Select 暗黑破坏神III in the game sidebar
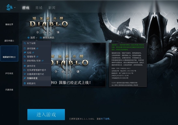 pyautogui.click(x=9, y=53)
